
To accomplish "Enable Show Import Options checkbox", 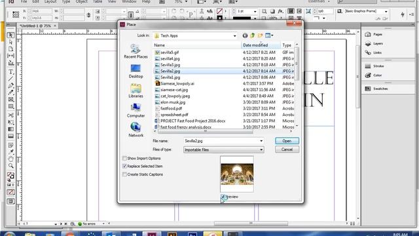I will click(124, 159).
